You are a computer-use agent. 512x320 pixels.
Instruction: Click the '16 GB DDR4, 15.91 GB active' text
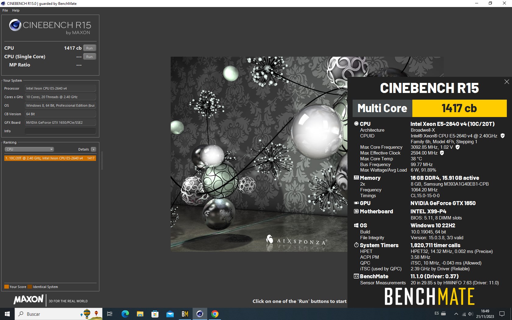tap(445, 178)
